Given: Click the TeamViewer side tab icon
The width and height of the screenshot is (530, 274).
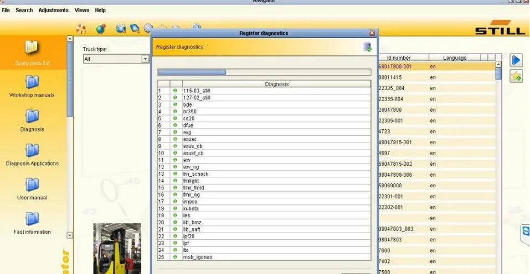Looking at the screenshot, I should (526, 231).
